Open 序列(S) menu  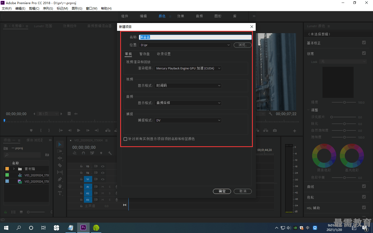point(48,9)
